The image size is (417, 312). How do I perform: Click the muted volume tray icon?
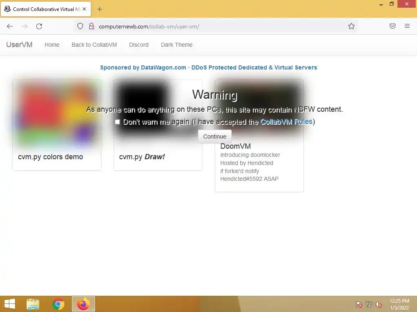tap(379, 304)
